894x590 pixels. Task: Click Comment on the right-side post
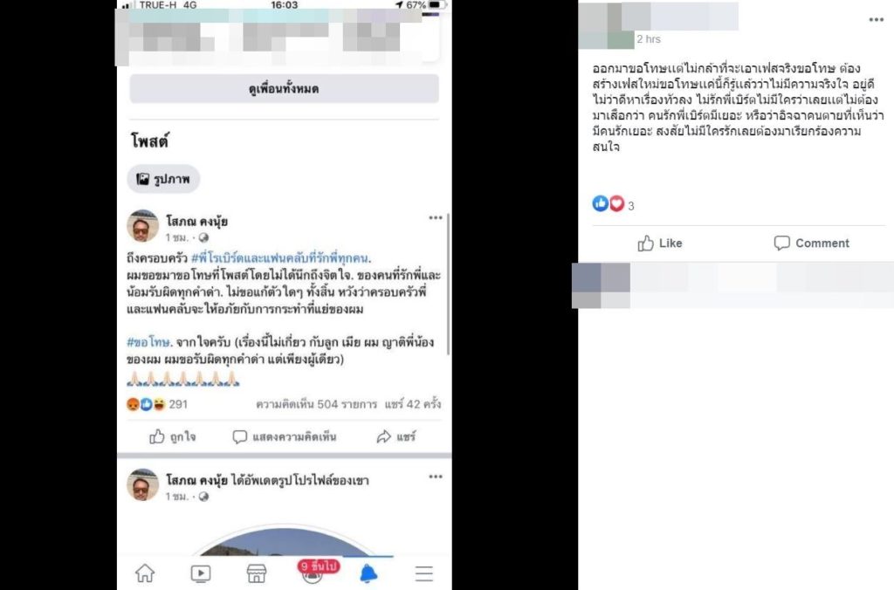coord(811,244)
